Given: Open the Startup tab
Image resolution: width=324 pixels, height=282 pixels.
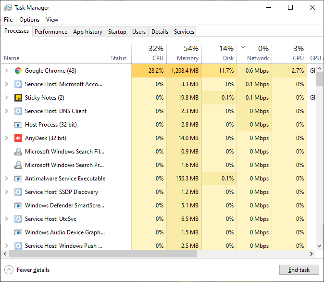Looking at the screenshot, I should [117, 32].
